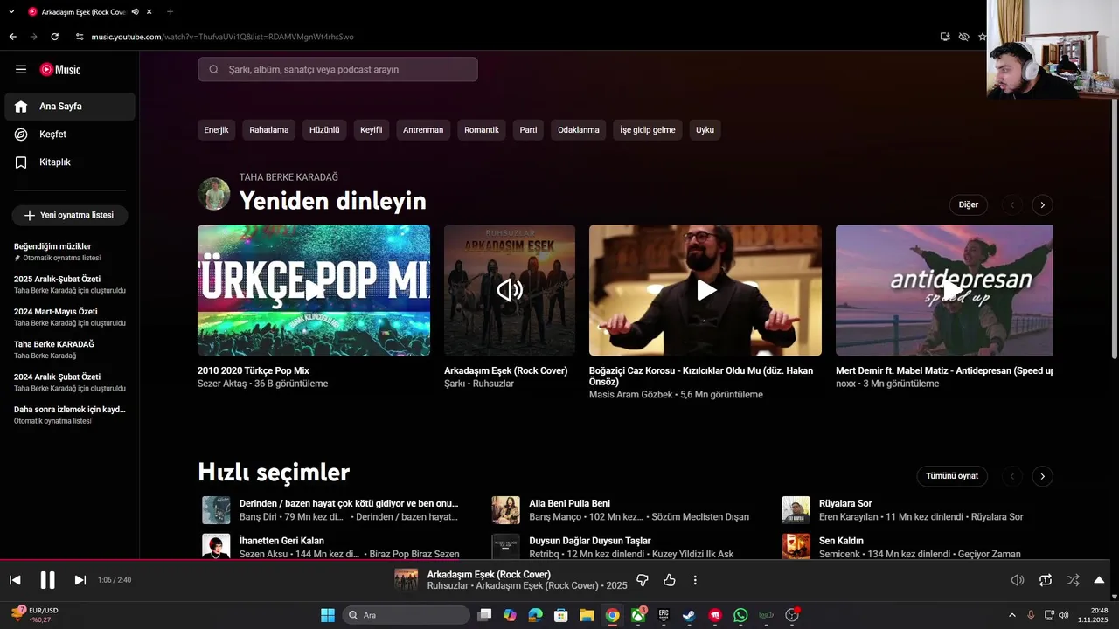Open Beğendiğim müzikler playlist

[x=70, y=252]
